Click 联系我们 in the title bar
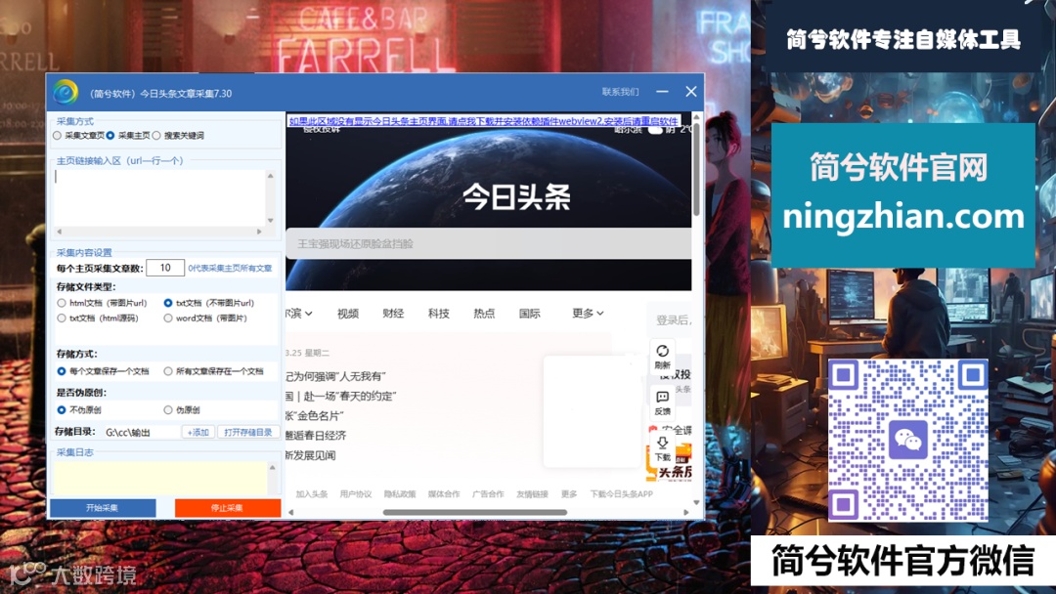Screen dimensions: 1056x594 point(620,92)
